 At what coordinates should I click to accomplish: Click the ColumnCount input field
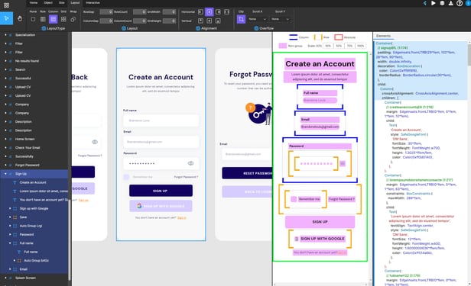pos(140,21)
